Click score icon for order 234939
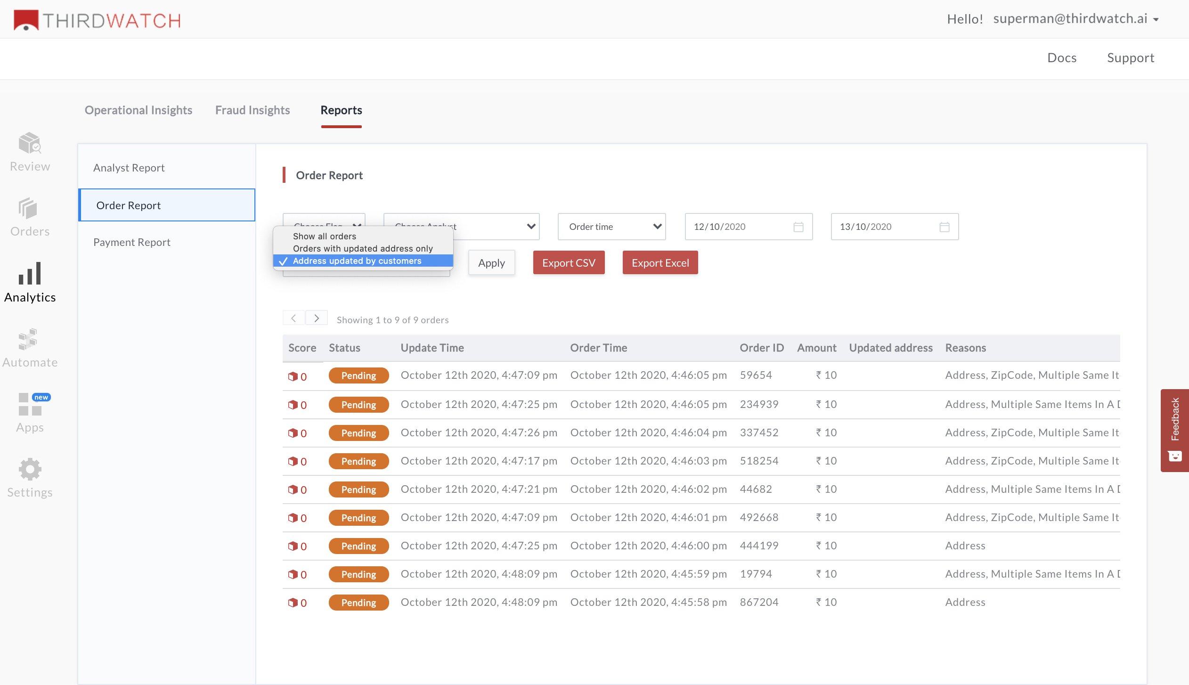 point(293,405)
